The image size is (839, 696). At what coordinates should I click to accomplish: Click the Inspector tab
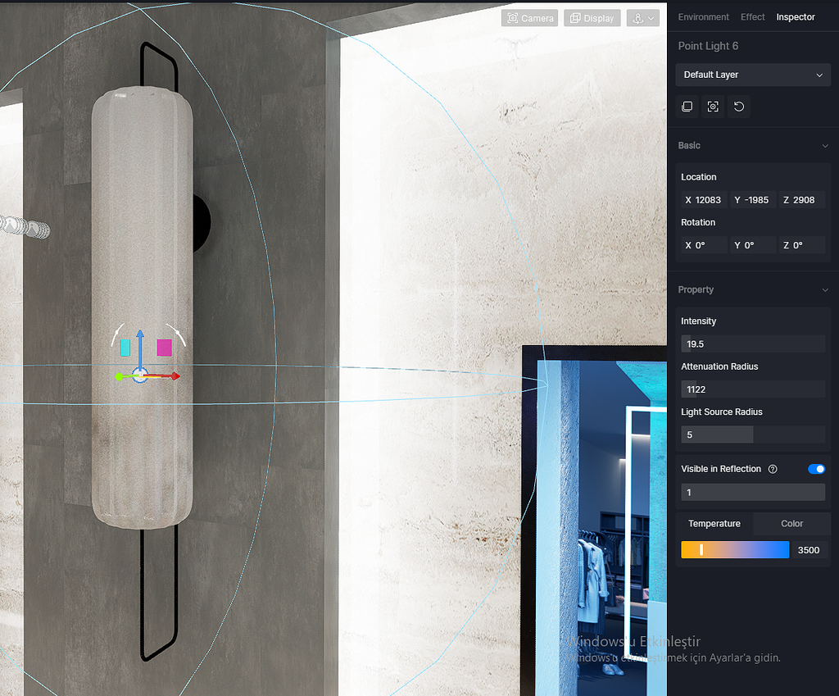(795, 16)
